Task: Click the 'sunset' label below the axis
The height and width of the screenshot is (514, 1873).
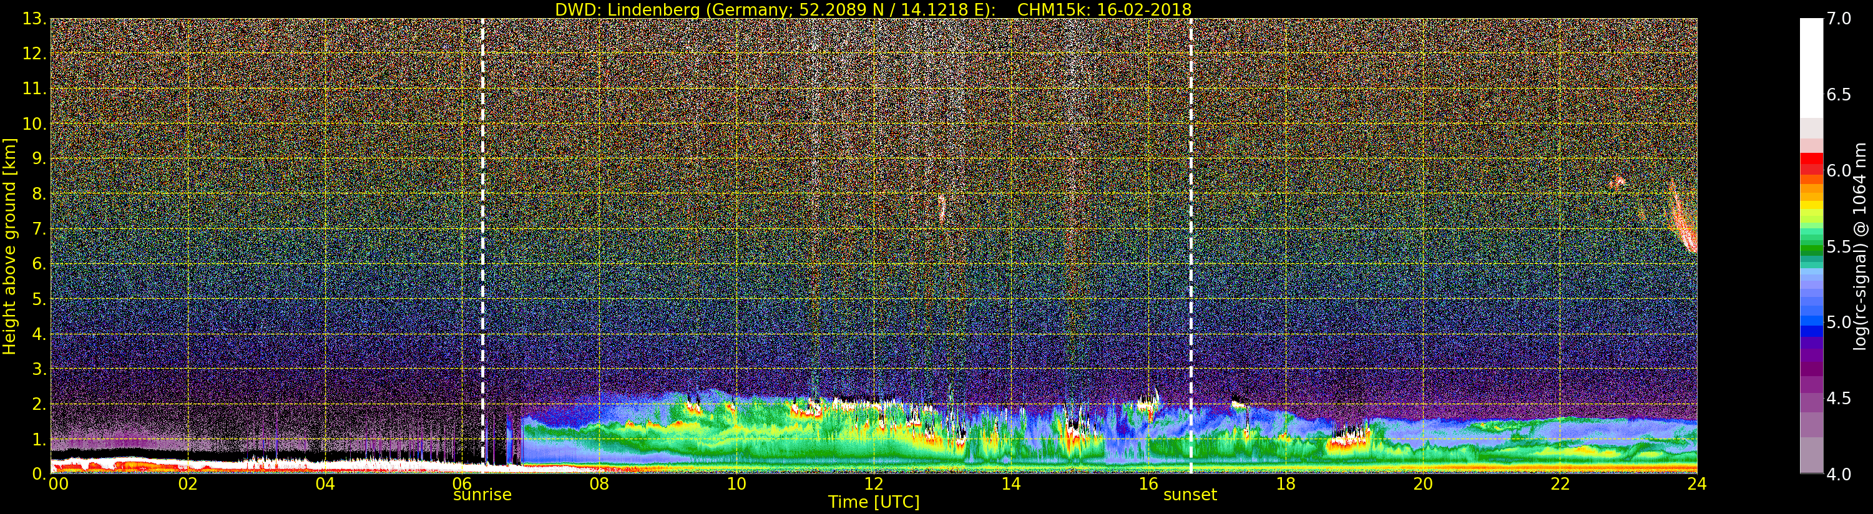Action: (1190, 495)
